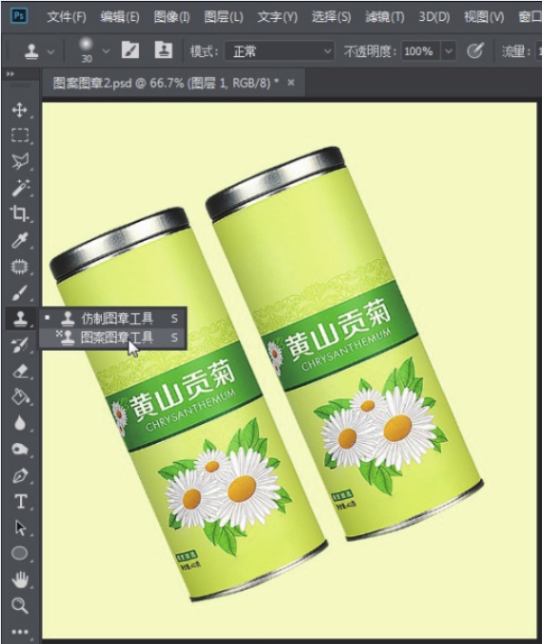Select the Brush tool

[x=19, y=292]
